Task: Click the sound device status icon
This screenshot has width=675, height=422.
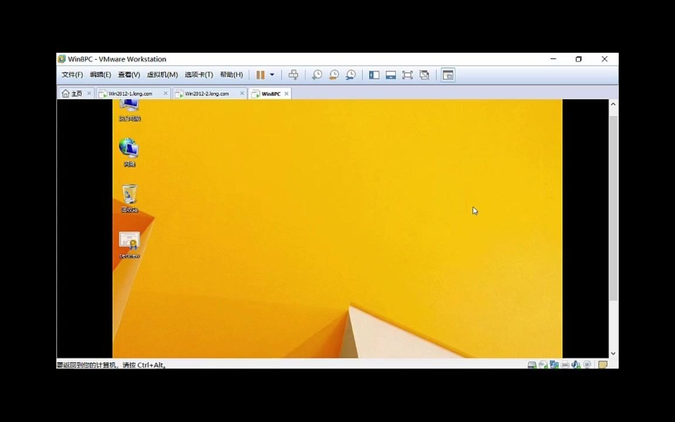Action: 575,365
